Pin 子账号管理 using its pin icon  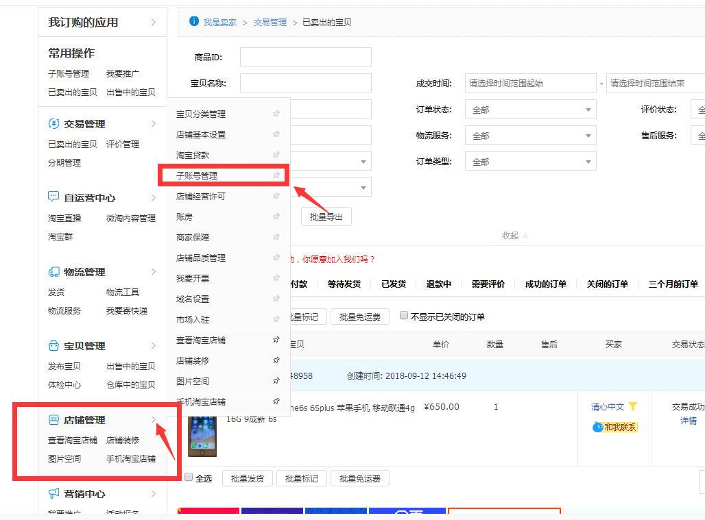point(276,175)
